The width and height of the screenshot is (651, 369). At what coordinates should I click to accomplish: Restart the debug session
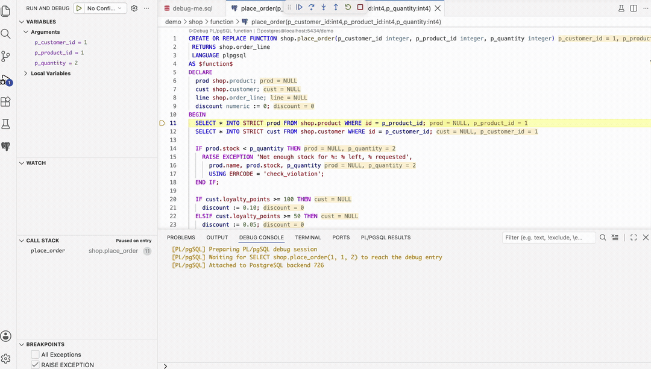point(348,7)
